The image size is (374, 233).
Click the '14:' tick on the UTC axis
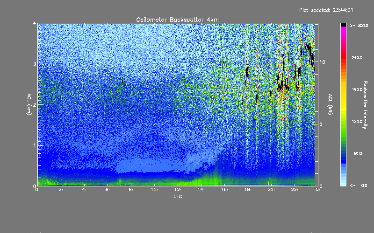pyautogui.click(x=201, y=190)
